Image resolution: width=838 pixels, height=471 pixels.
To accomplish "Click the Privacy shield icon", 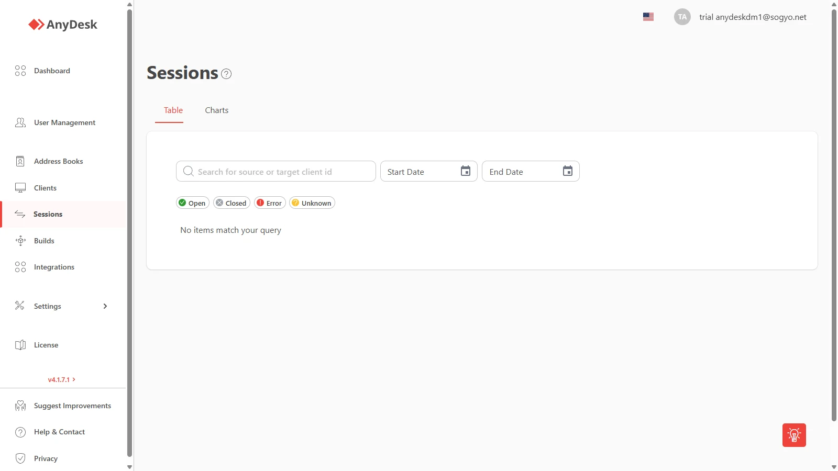I will click(x=20, y=458).
